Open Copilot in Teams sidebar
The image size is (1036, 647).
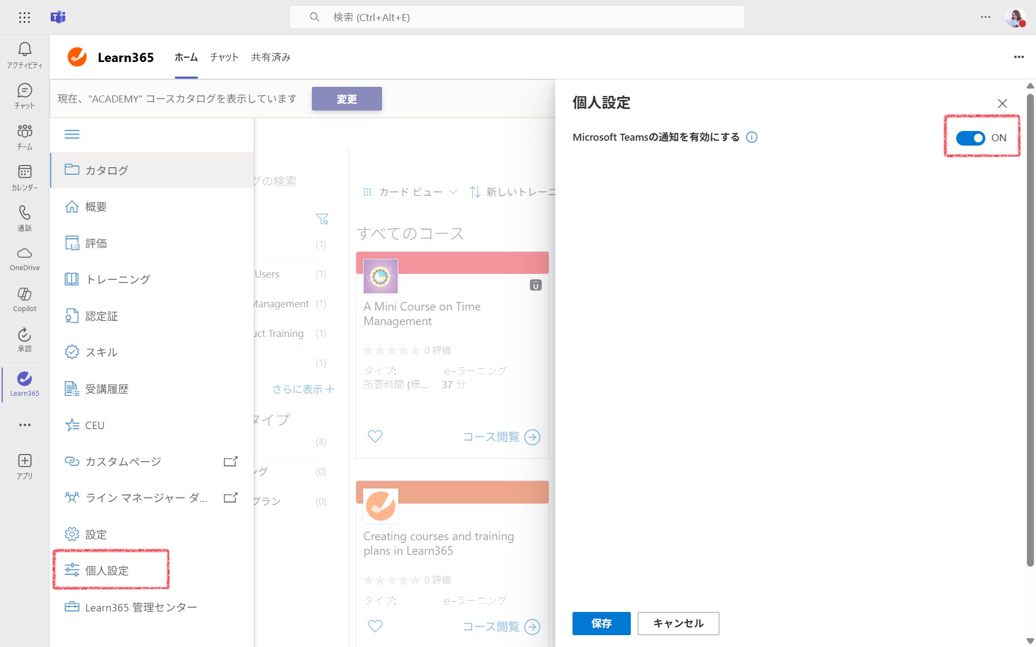24,300
